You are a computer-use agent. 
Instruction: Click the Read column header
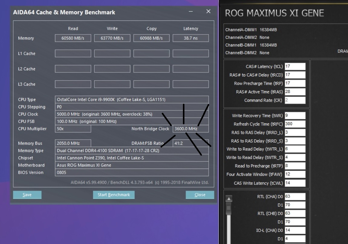click(x=73, y=29)
